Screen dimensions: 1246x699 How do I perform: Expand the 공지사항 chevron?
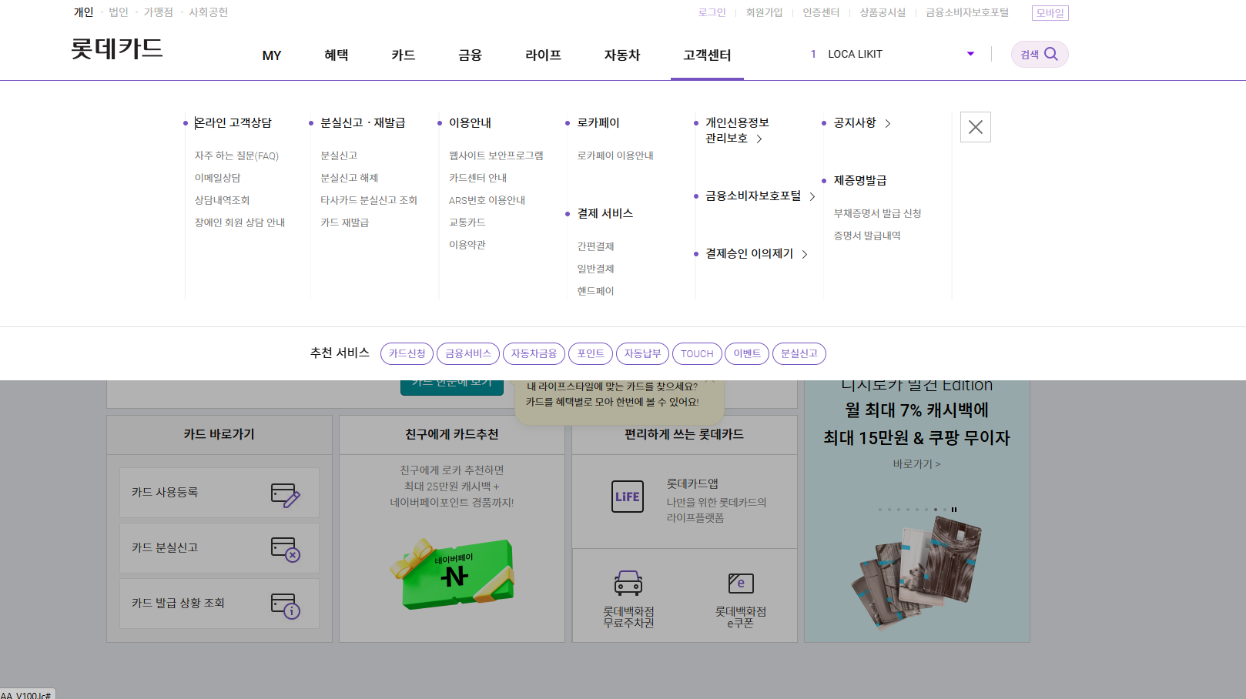coord(888,122)
